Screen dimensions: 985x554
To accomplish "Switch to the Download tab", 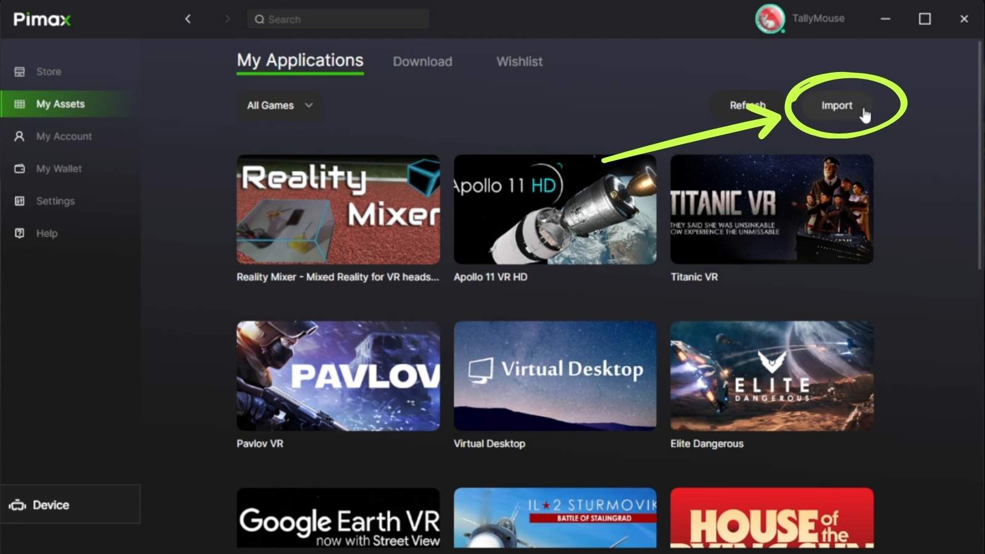I will click(x=422, y=62).
